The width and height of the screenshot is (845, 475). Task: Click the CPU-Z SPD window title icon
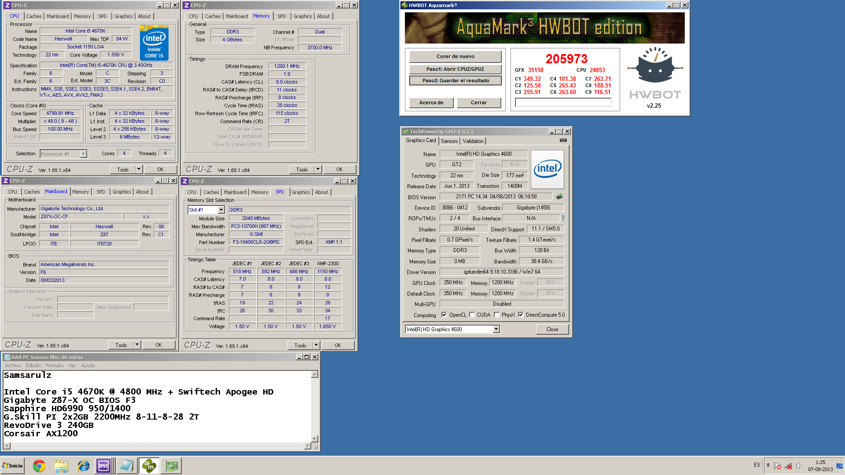coord(185,181)
